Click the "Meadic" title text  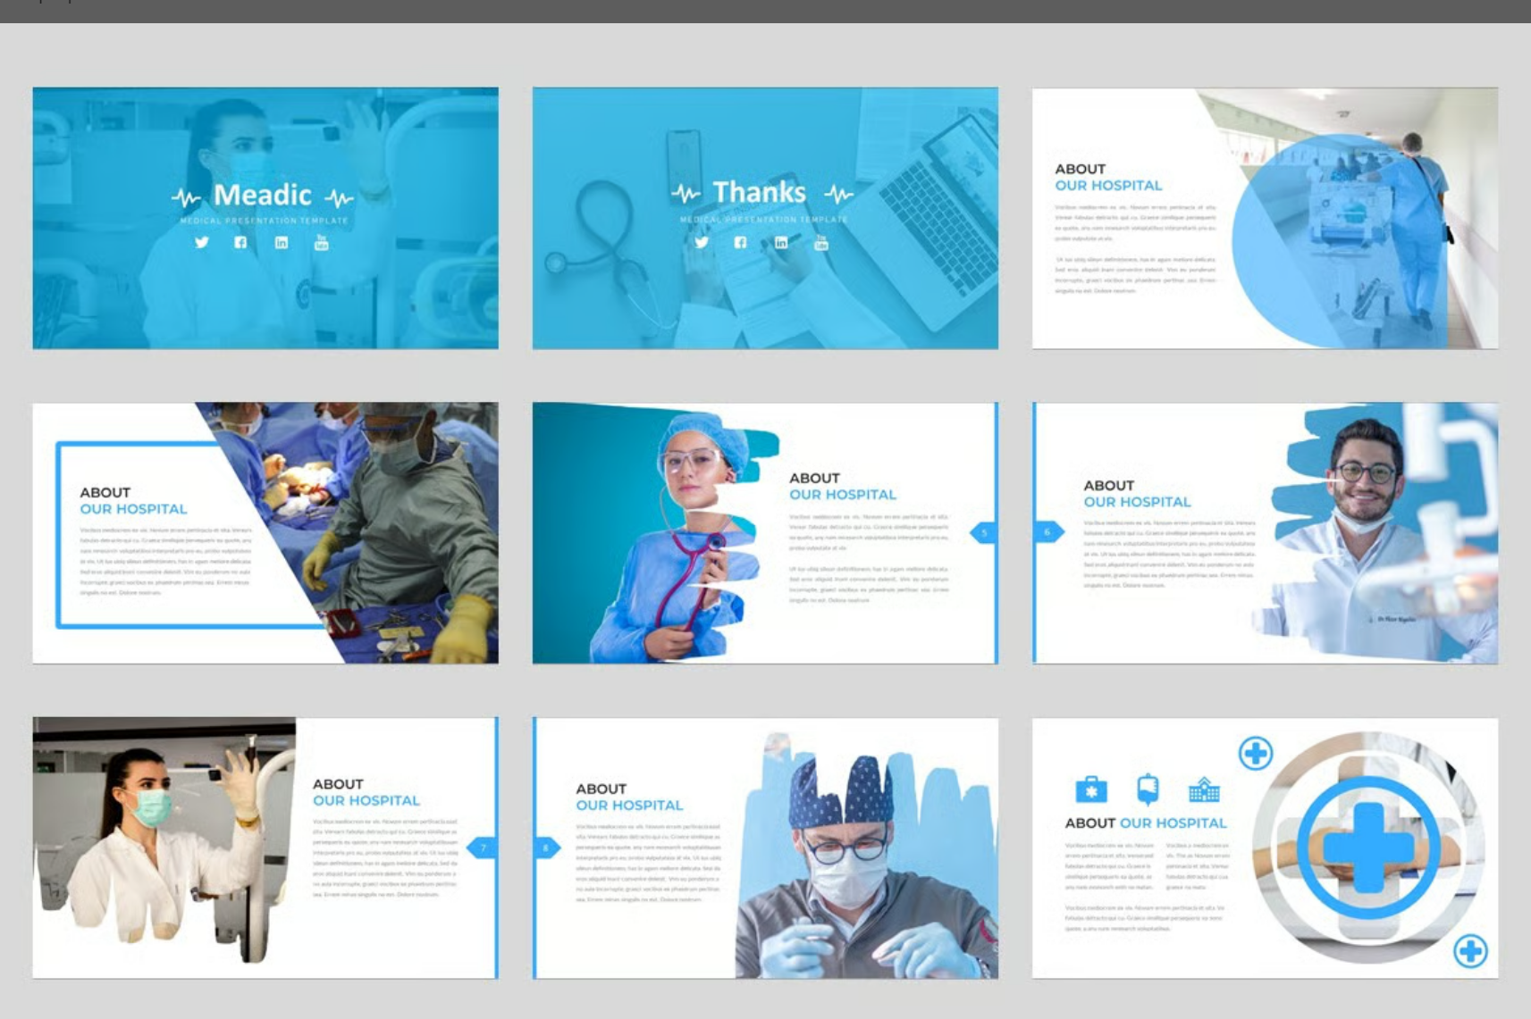(x=263, y=195)
